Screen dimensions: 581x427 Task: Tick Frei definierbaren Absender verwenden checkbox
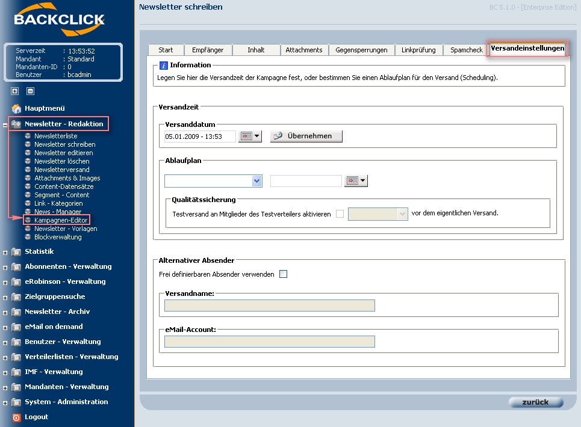coord(283,274)
